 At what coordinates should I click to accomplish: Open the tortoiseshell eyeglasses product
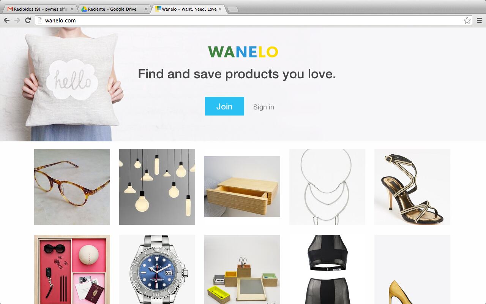72,187
